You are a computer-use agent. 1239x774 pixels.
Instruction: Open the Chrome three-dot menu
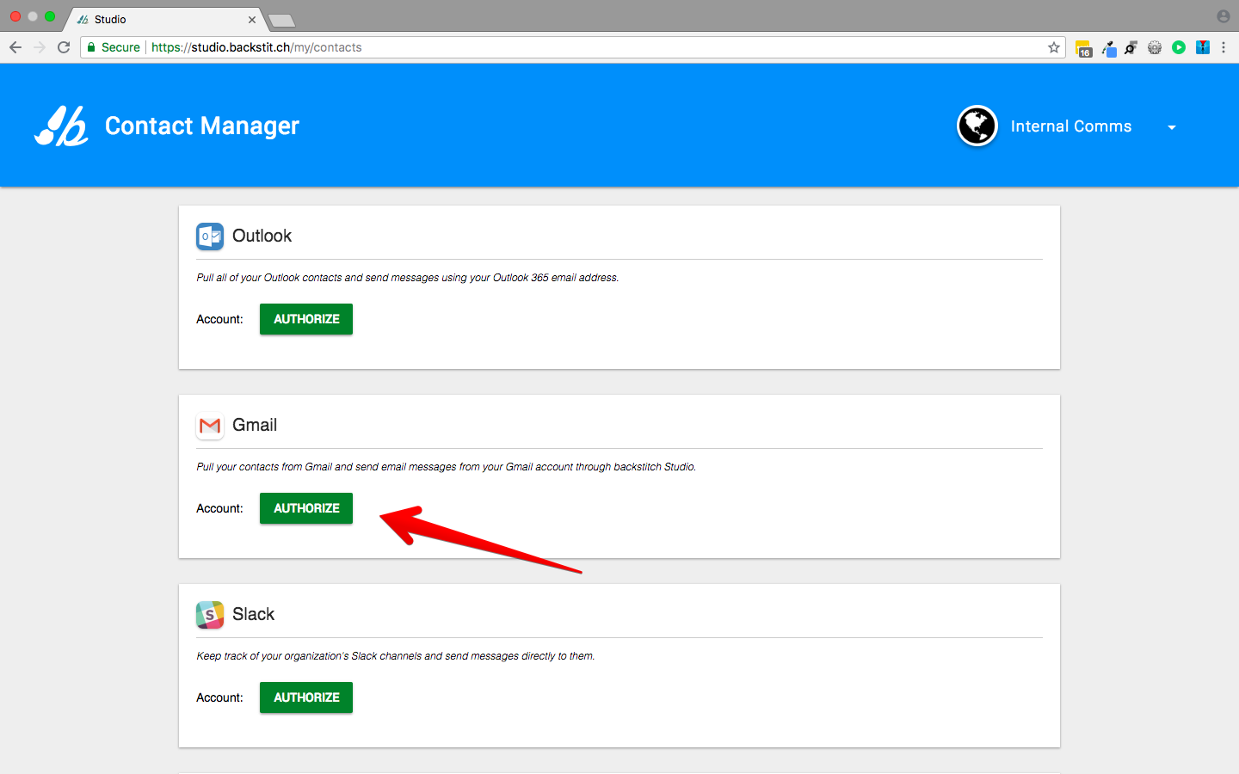(1224, 47)
